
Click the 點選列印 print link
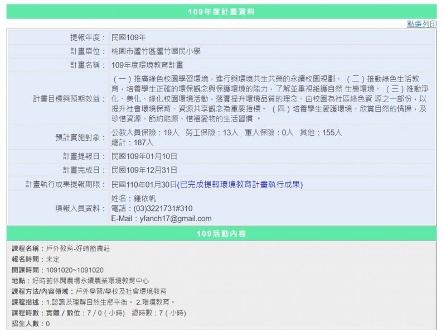click(421, 24)
